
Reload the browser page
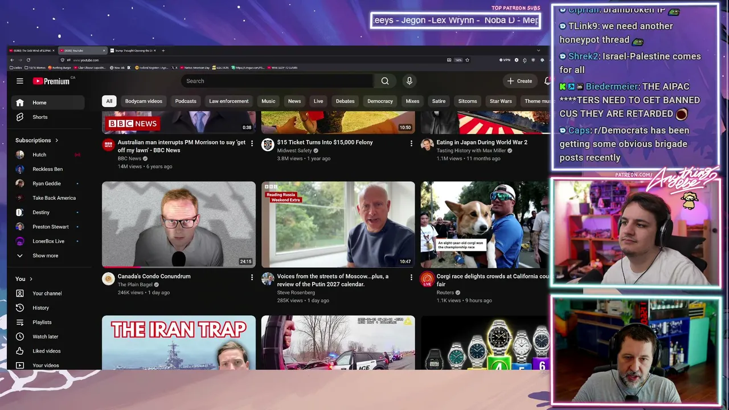coord(28,60)
